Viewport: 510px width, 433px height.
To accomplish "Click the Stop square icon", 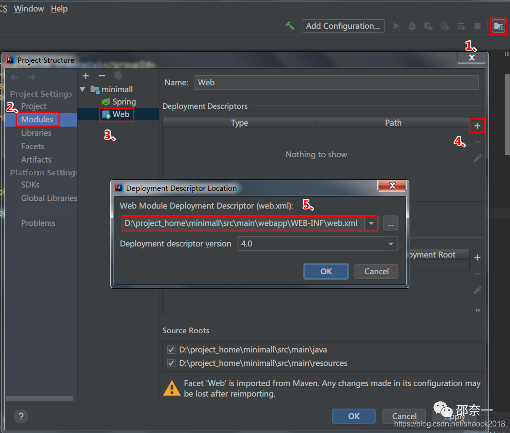I will coord(477,26).
